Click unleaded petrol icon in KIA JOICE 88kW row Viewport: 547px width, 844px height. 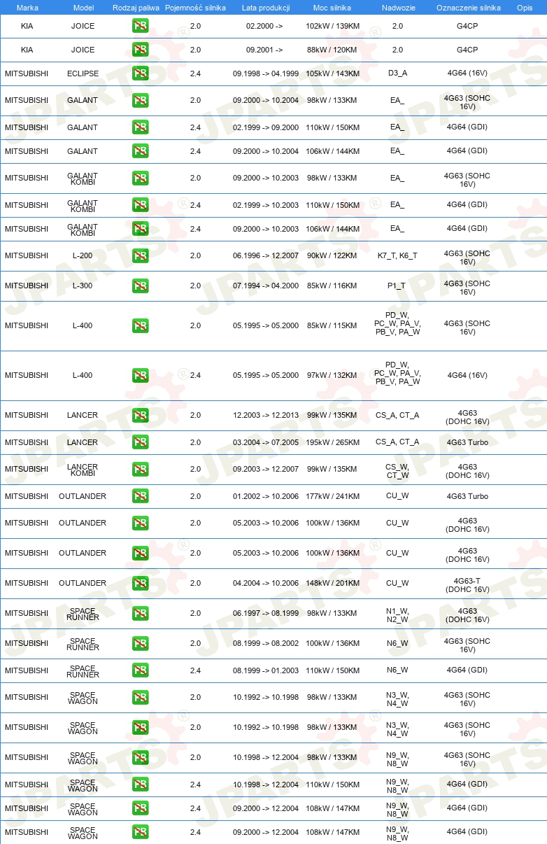pos(140,50)
